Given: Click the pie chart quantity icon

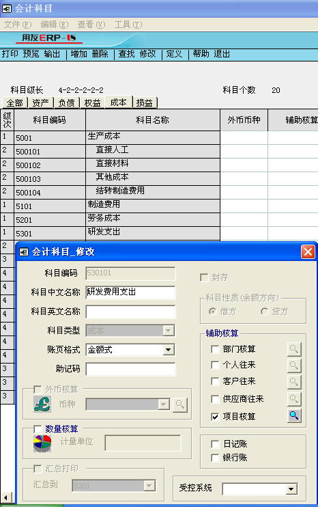Looking at the screenshot, I should pos(42,443).
